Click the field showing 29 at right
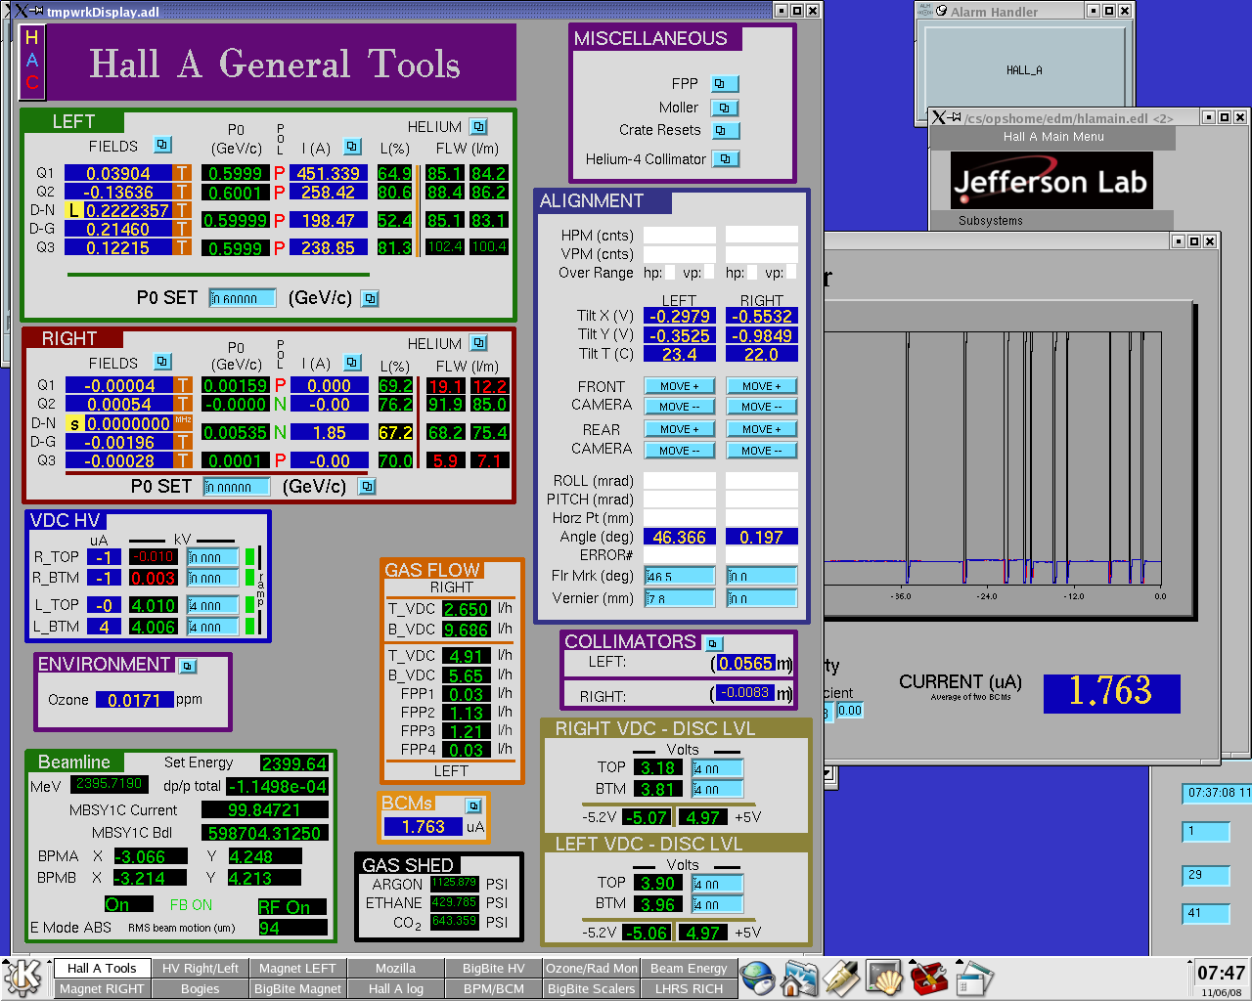The image size is (1252, 1001). 1206,875
